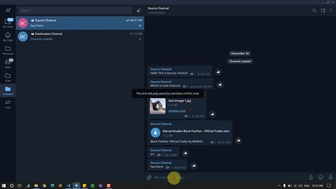This screenshot has height=189, width=336.
Task: Forward the Black Panther trailer message
Action: click(238, 141)
